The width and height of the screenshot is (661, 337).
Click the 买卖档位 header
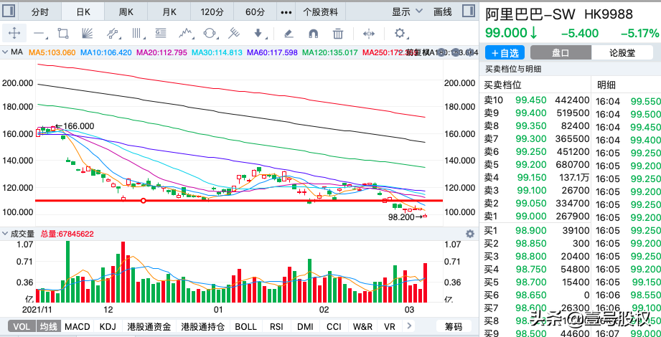(x=503, y=85)
